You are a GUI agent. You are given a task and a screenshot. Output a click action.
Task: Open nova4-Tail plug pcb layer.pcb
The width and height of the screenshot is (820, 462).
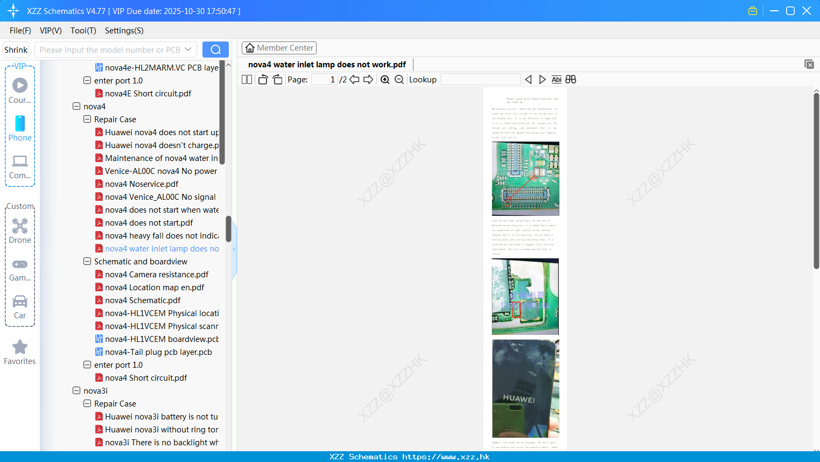click(158, 352)
